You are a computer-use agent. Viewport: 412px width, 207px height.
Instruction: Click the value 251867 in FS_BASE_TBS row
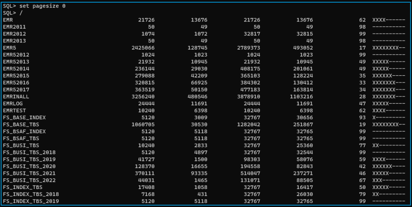click(303, 125)
